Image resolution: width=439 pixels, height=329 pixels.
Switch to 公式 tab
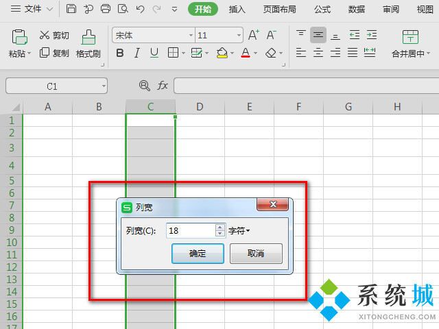click(x=322, y=10)
